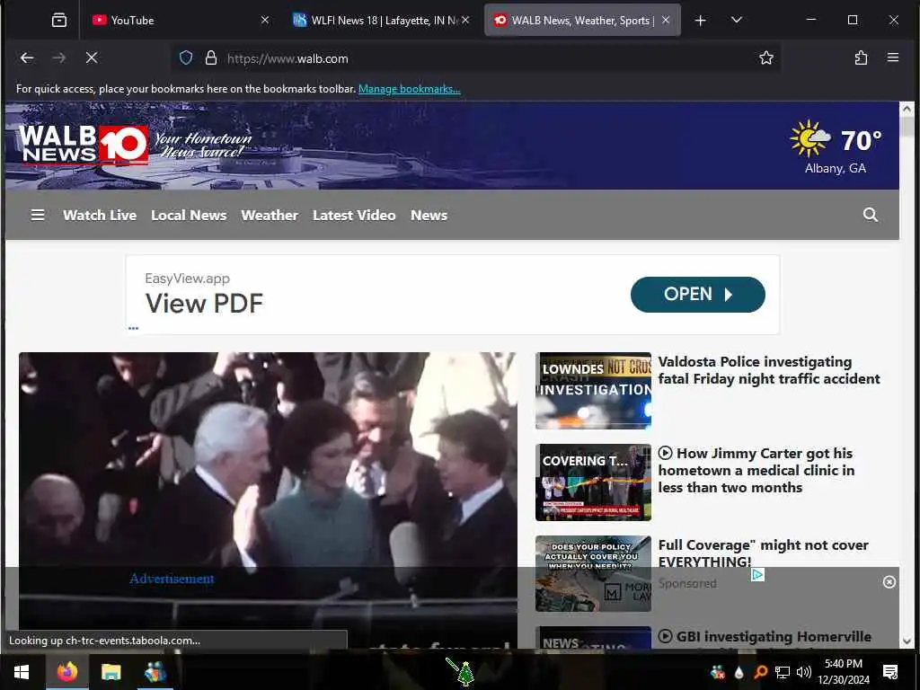The image size is (920, 690).
Task: Click the View PDF ad title
Action: click(204, 304)
